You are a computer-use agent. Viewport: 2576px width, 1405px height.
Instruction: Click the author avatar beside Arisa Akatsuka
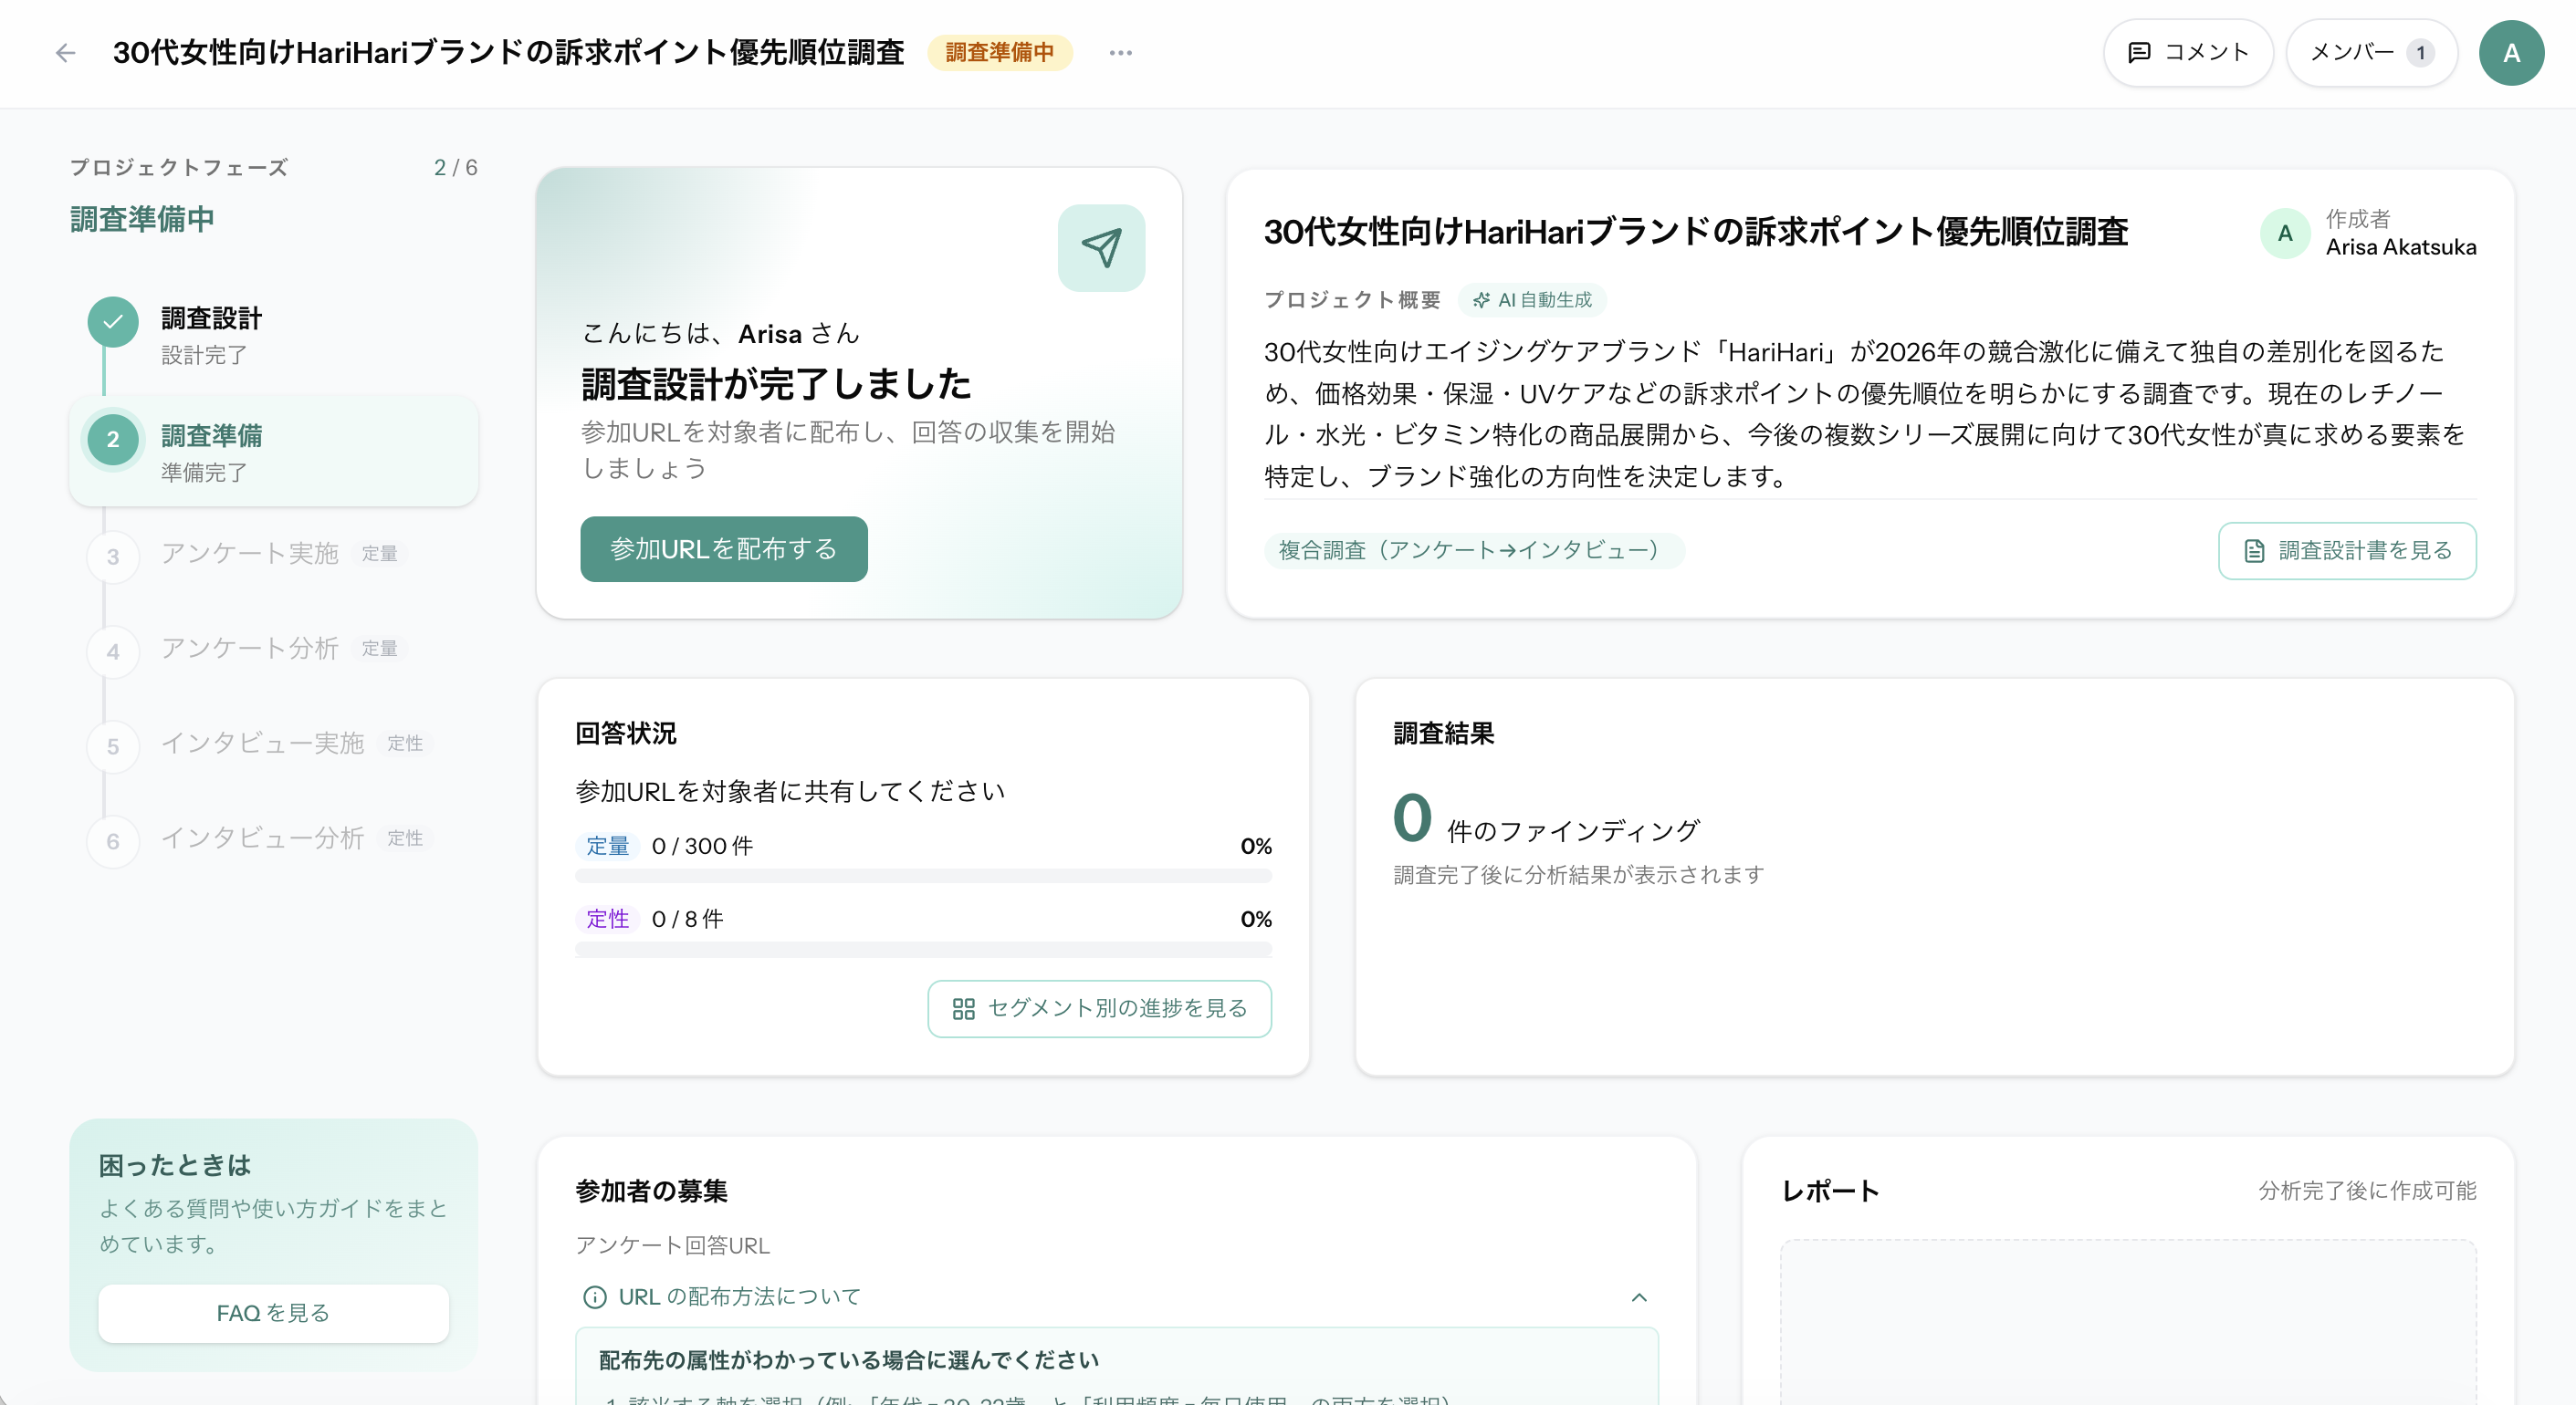pyautogui.click(x=2285, y=234)
